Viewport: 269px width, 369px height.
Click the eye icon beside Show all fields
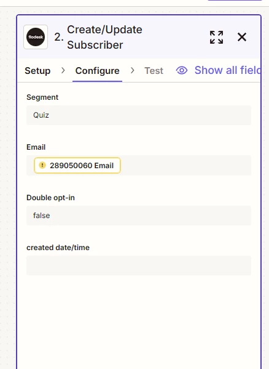(x=182, y=70)
